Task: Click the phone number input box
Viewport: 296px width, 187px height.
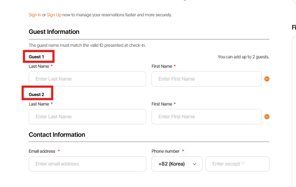Action: pyautogui.click(x=237, y=164)
